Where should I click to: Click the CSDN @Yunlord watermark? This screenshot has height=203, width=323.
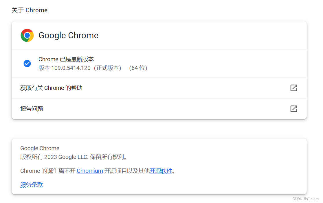(x=306, y=199)
